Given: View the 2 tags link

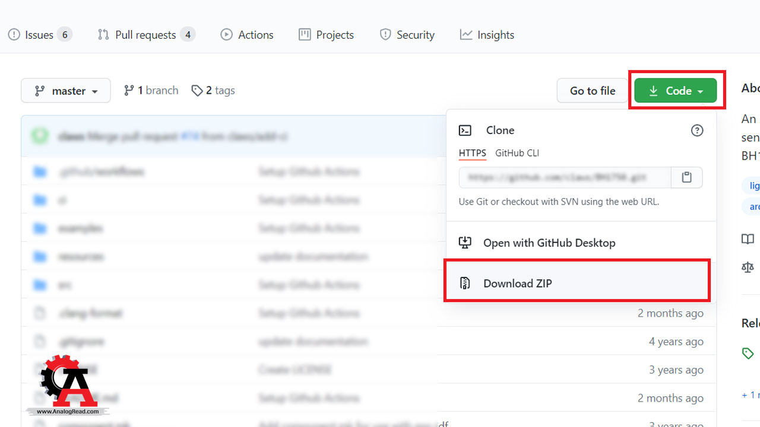Looking at the screenshot, I should coord(213,90).
